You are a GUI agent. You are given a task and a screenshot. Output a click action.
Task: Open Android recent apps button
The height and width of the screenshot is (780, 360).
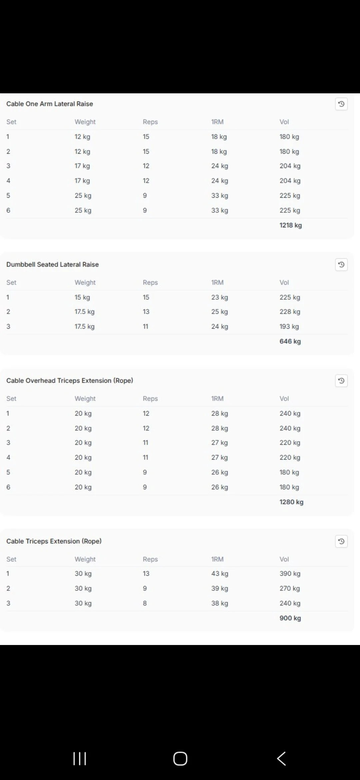[x=80, y=759]
